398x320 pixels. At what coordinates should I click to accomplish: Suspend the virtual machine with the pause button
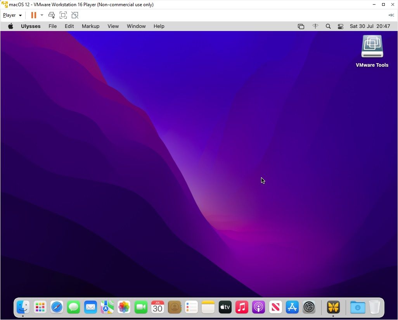(x=33, y=15)
